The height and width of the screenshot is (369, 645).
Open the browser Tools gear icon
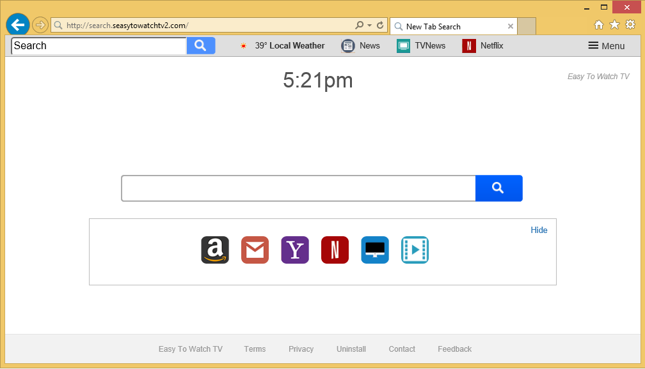coord(630,25)
